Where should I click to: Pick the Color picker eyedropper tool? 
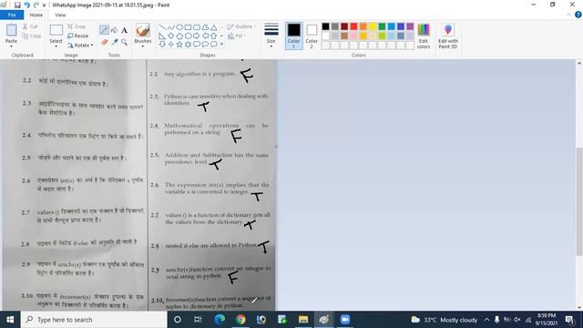tap(114, 43)
